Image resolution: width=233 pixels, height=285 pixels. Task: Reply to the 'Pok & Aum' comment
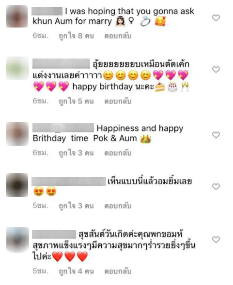click(x=118, y=153)
